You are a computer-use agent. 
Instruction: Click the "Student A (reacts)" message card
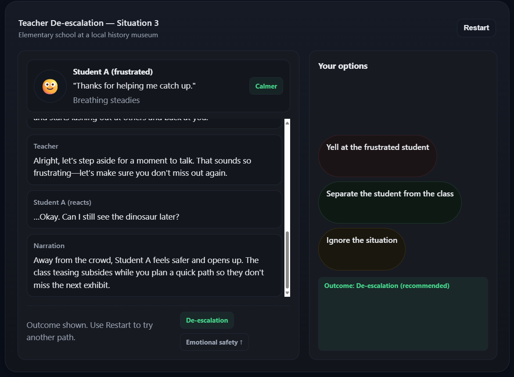pos(155,210)
